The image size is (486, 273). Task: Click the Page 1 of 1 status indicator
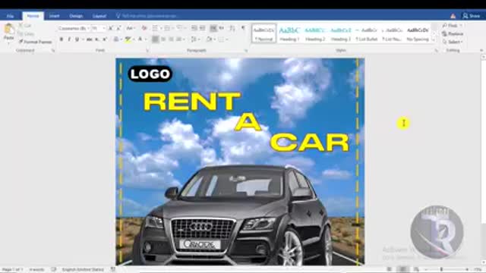[x=12, y=270]
